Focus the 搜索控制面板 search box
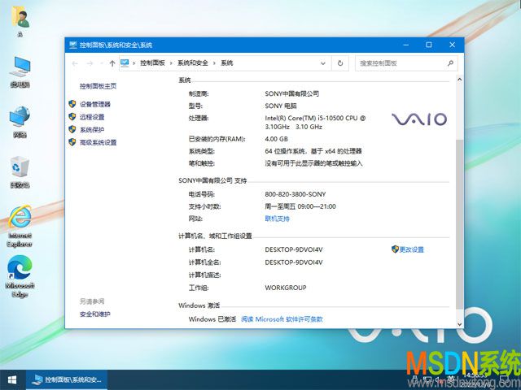The image size is (521, 390). pyautogui.click(x=406, y=63)
